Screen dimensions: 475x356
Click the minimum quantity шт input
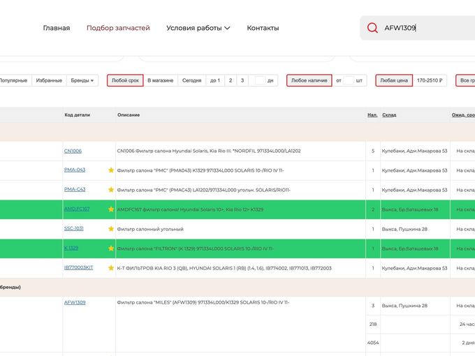349,80
